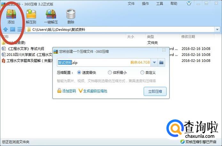222x146 pixels.
Task: Switch to large icon view button
Action: pyautogui.click(x=12, y=29)
